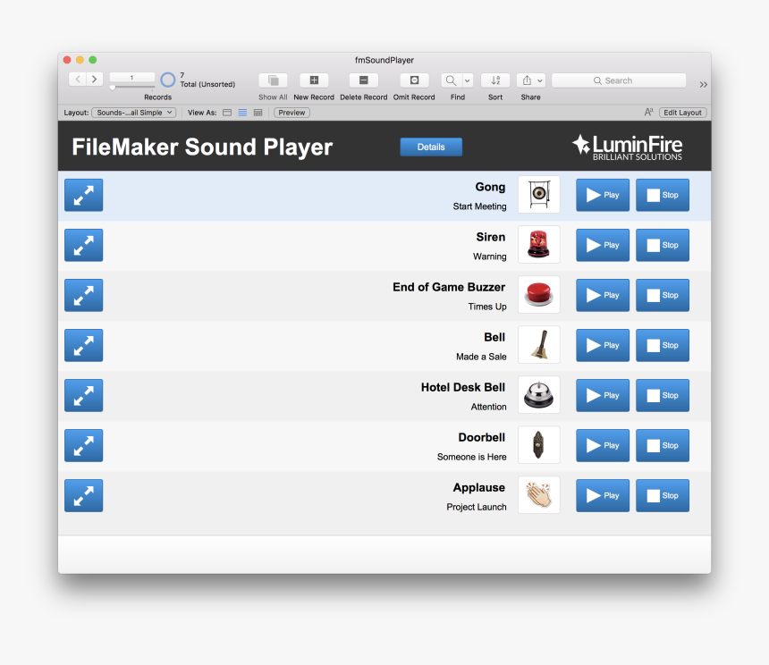Click the Applause clapping hands thumbnail
The height and width of the screenshot is (665, 769).
(539, 495)
